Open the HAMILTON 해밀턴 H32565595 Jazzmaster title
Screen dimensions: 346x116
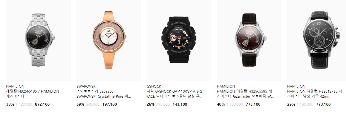(245, 94)
